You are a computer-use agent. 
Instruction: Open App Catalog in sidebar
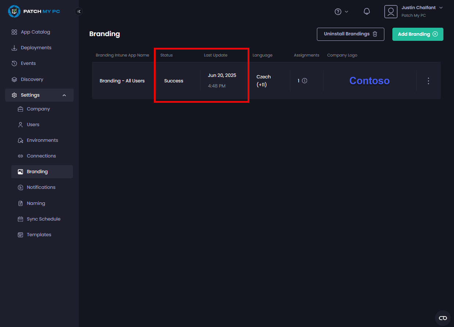tap(35, 32)
